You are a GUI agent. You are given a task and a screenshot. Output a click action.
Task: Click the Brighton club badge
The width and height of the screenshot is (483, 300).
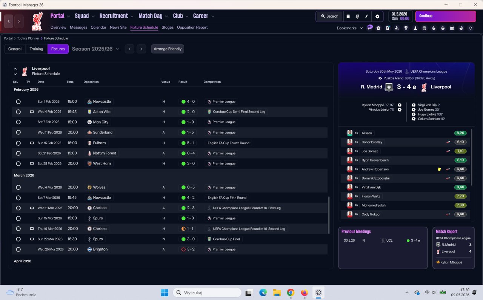[89, 249]
